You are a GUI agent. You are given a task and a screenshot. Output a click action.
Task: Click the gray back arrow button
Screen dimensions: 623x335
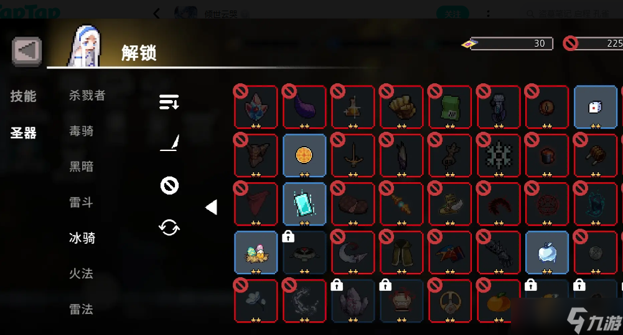[x=27, y=51]
